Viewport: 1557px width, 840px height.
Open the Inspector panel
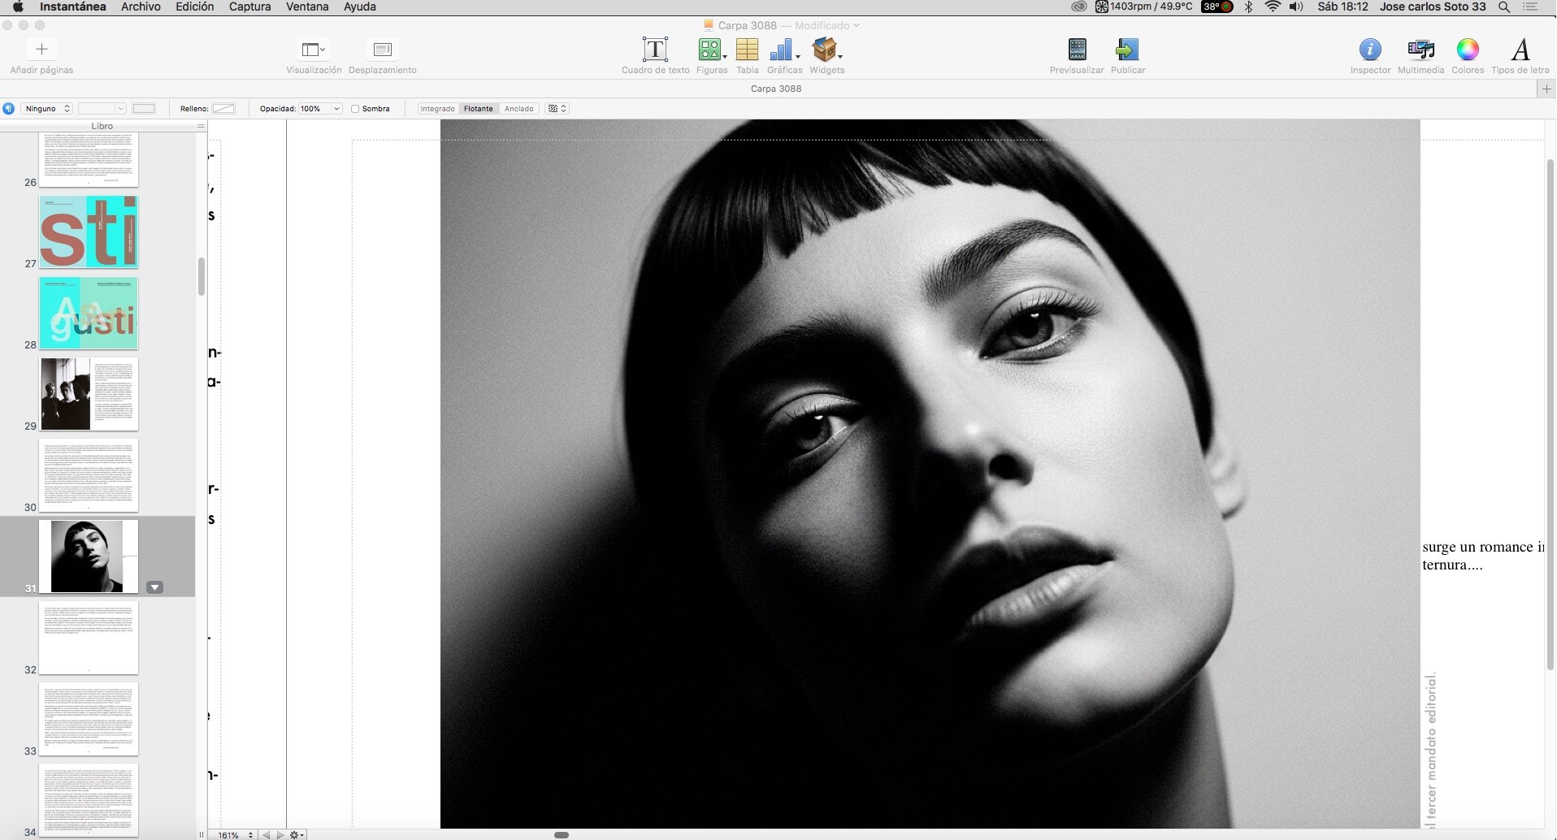coord(1370,50)
